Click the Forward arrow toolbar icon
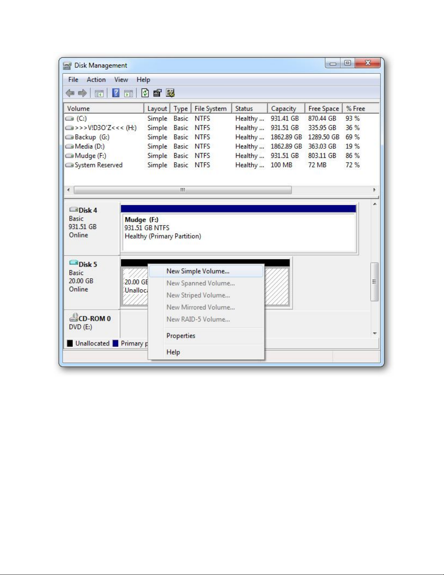Screen dimensions: 444x575 [x=83, y=93]
